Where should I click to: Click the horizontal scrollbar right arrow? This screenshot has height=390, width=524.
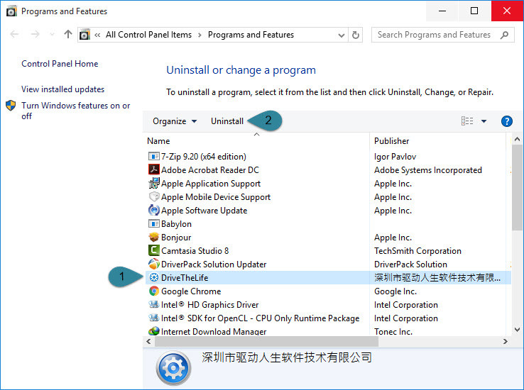point(505,341)
